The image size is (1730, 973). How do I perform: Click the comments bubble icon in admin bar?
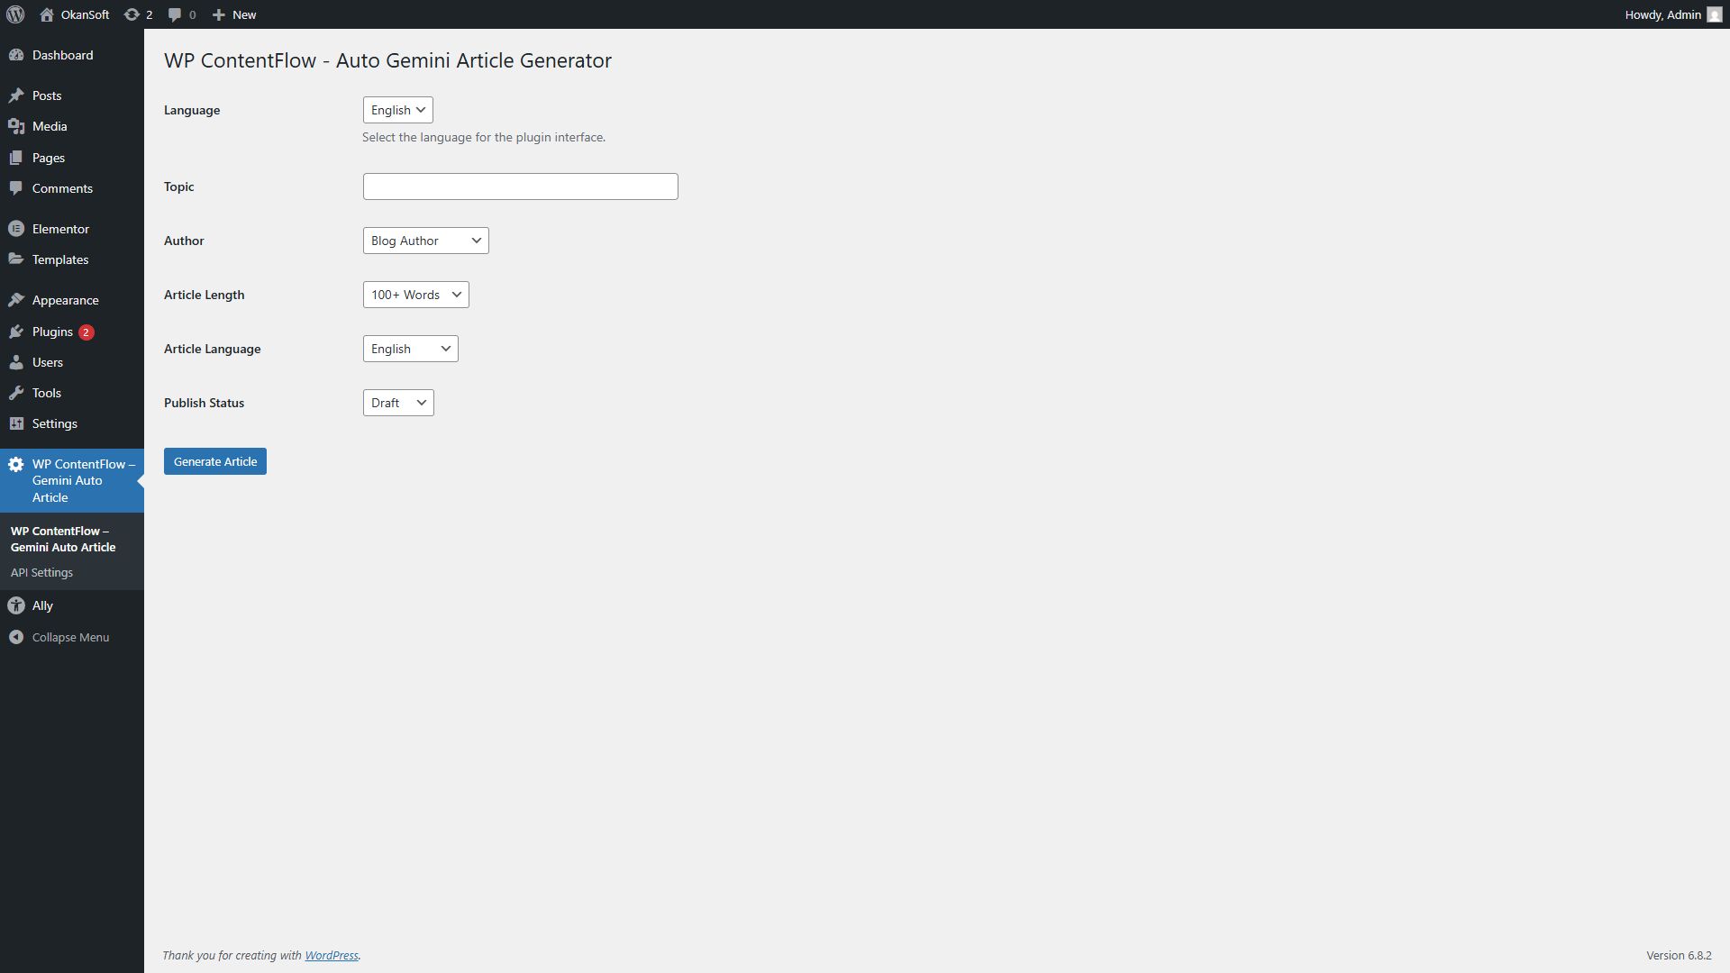[175, 14]
